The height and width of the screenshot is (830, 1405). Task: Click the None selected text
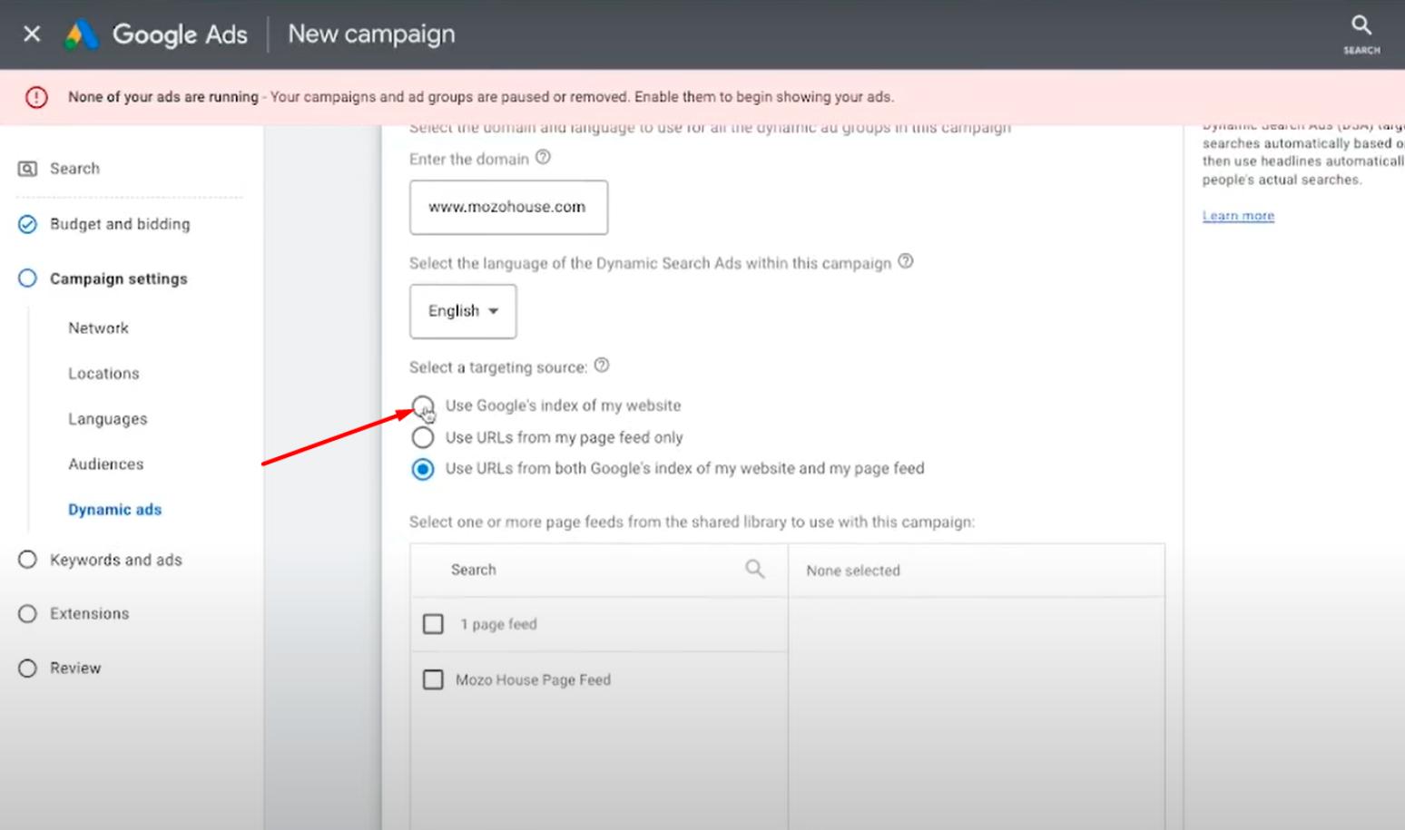(x=853, y=571)
